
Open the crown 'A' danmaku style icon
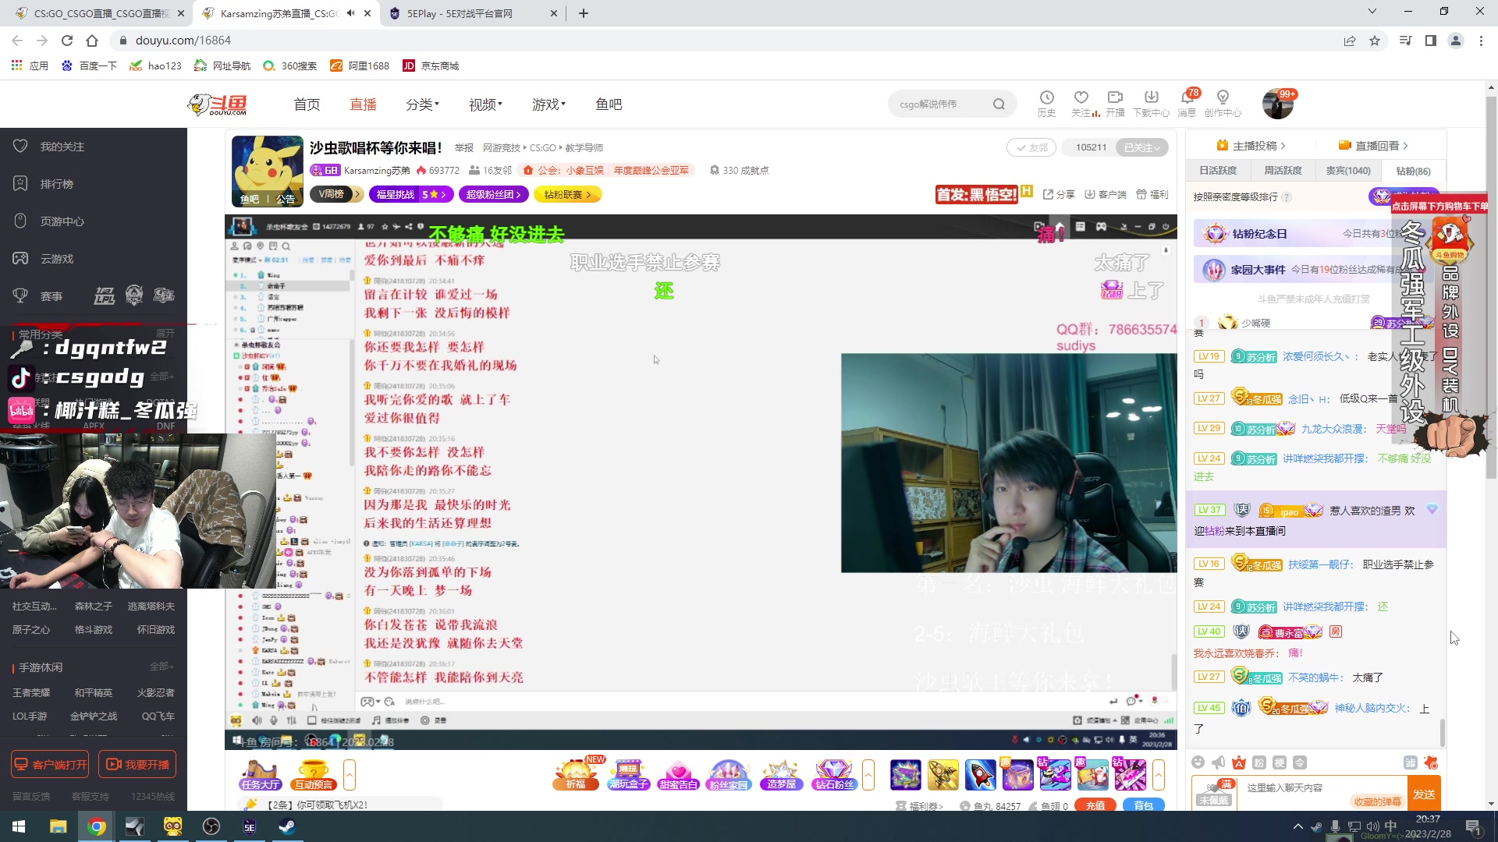click(1238, 762)
